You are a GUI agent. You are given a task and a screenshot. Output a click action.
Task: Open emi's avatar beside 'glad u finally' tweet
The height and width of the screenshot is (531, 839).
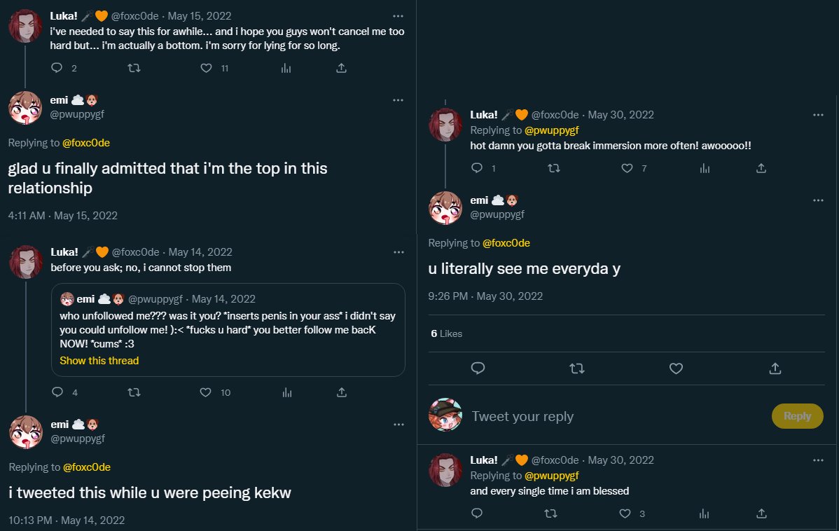[x=25, y=108]
